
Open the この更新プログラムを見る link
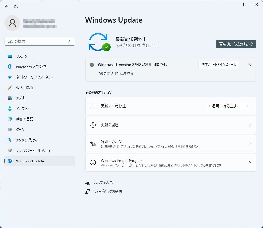coord(115,74)
